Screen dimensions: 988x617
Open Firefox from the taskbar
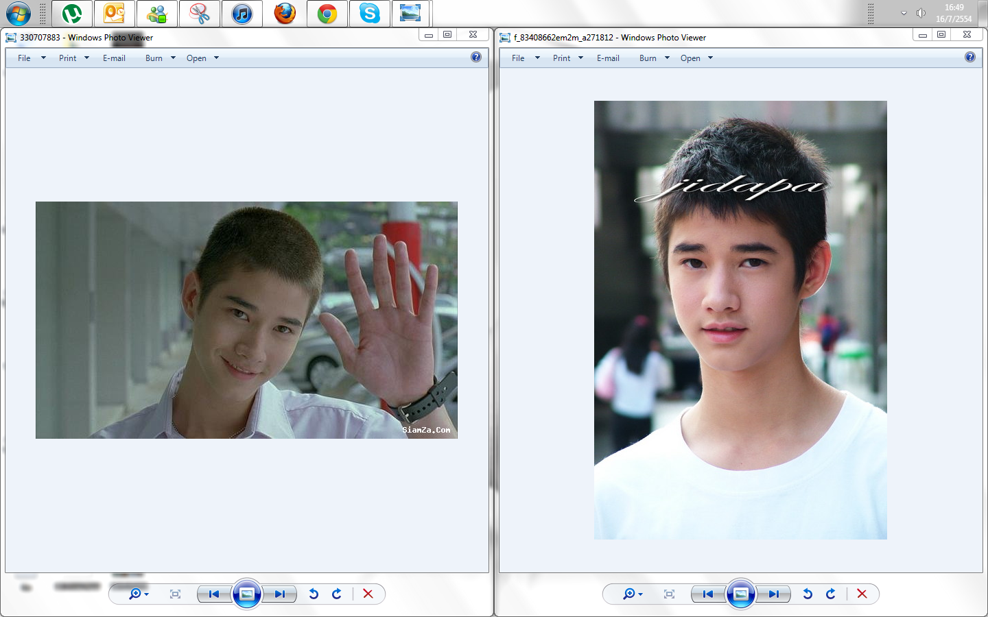point(285,14)
